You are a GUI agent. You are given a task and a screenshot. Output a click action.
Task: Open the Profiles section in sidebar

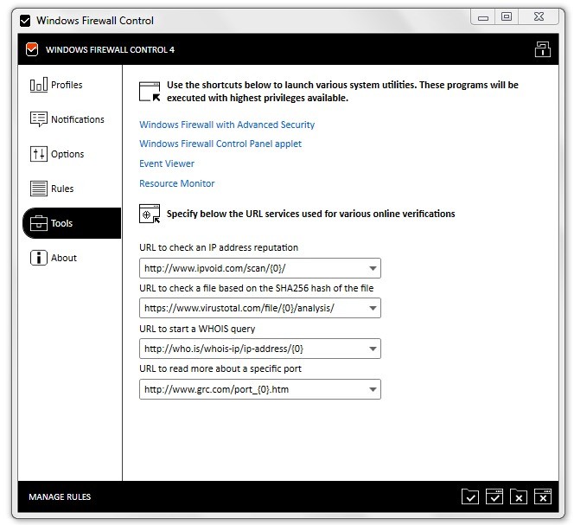tap(56, 85)
